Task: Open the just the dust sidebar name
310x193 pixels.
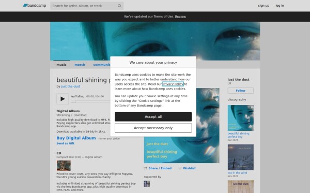Action: 238,80
